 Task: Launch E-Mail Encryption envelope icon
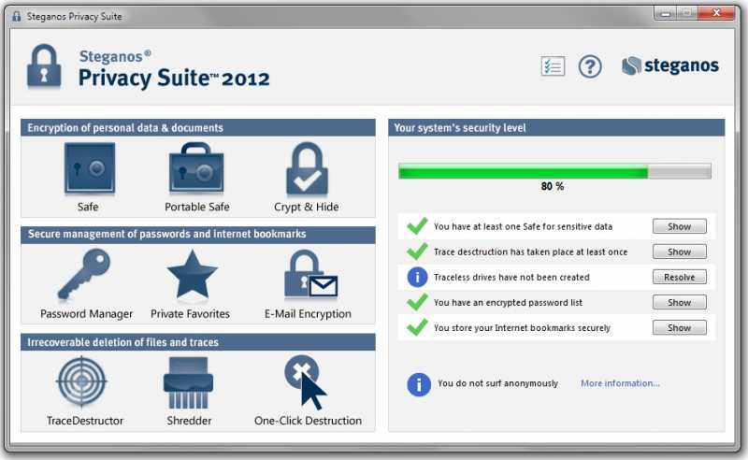tap(310, 275)
